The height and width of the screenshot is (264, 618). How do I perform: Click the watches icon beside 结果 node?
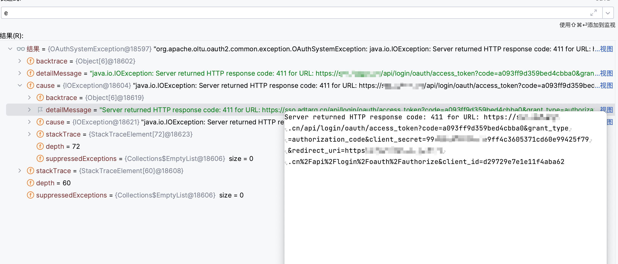point(20,49)
